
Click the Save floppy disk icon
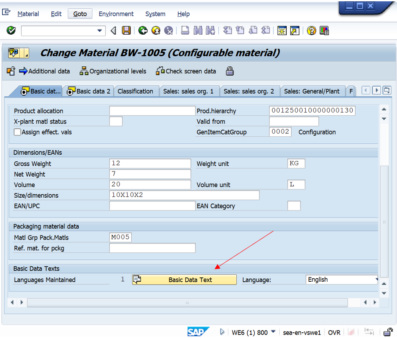pos(126,30)
